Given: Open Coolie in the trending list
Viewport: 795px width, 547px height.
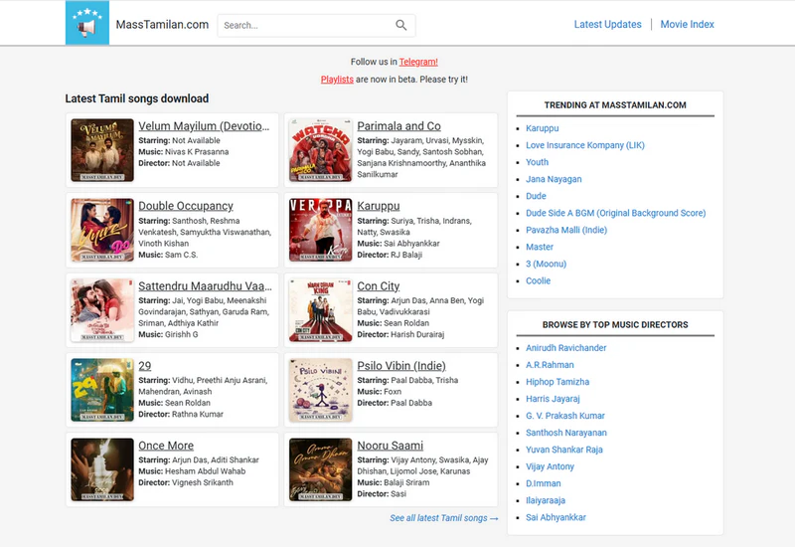Looking at the screenshot, I should 538,280.
